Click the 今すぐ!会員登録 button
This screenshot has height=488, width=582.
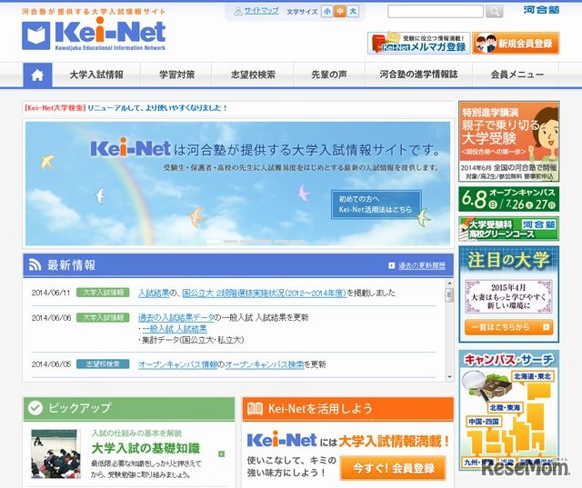[x=393, y=468]
